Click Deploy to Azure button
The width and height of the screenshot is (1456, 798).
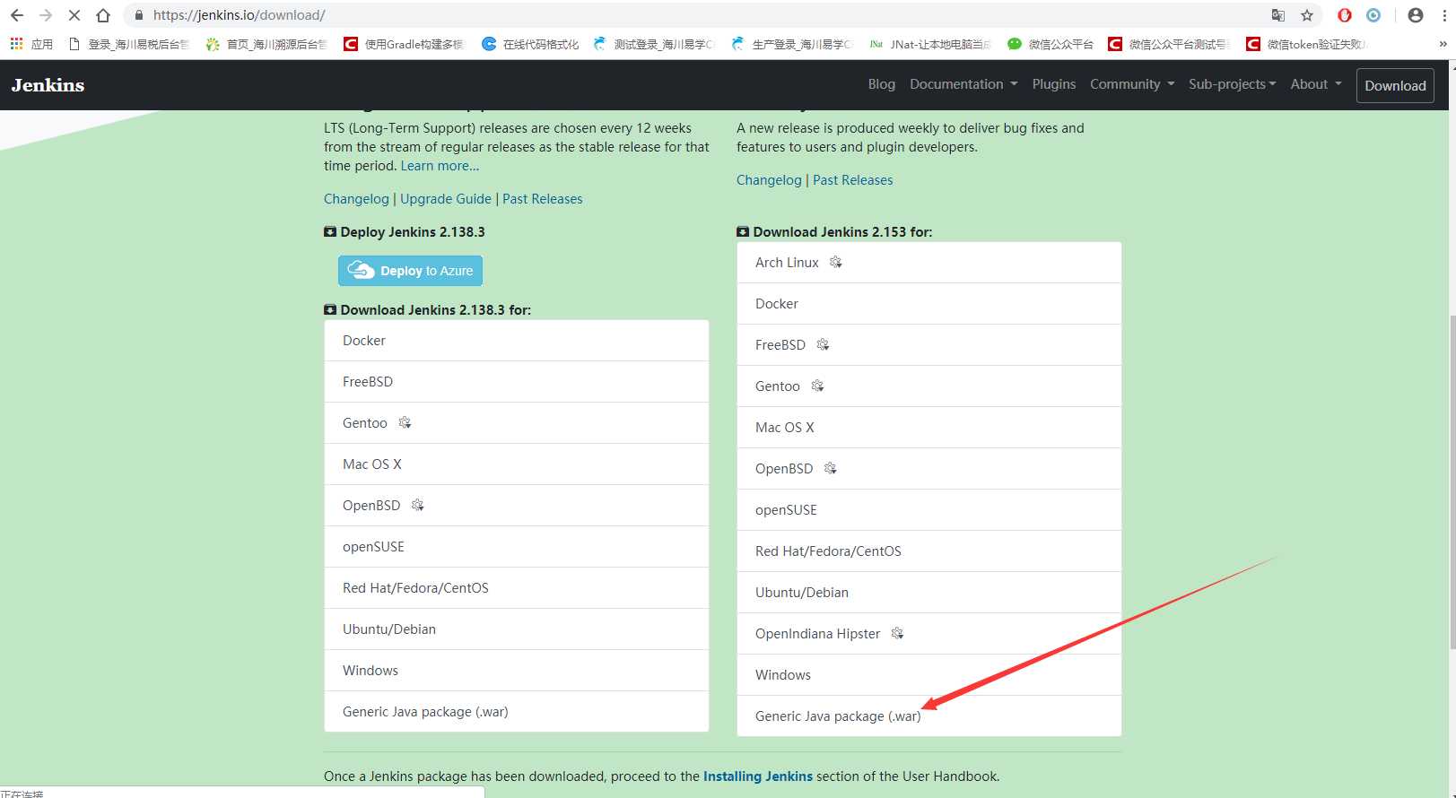point(410,271)
